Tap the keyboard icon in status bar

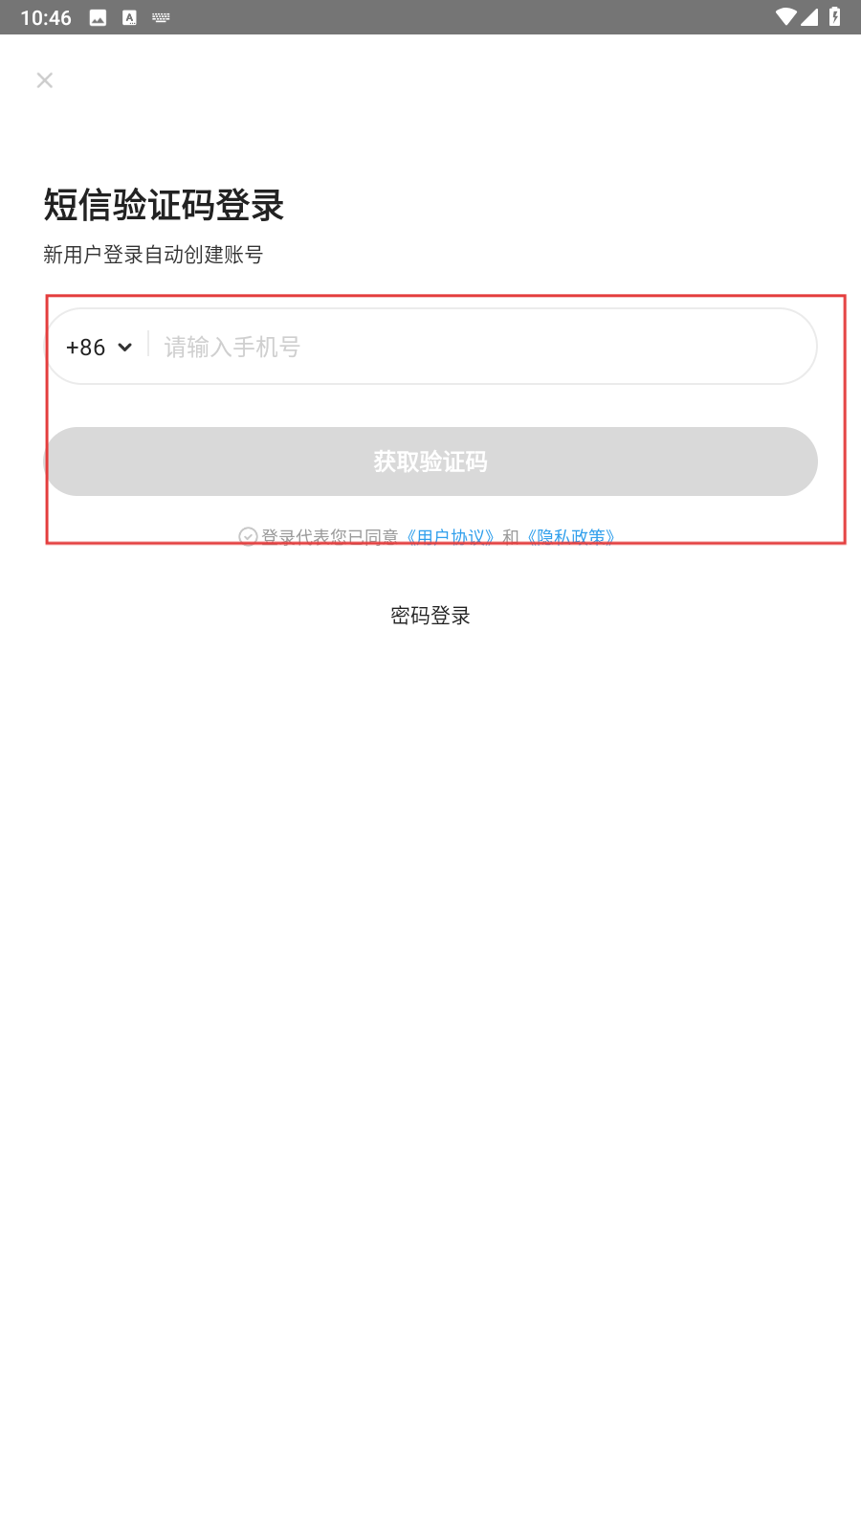(161, 18)
